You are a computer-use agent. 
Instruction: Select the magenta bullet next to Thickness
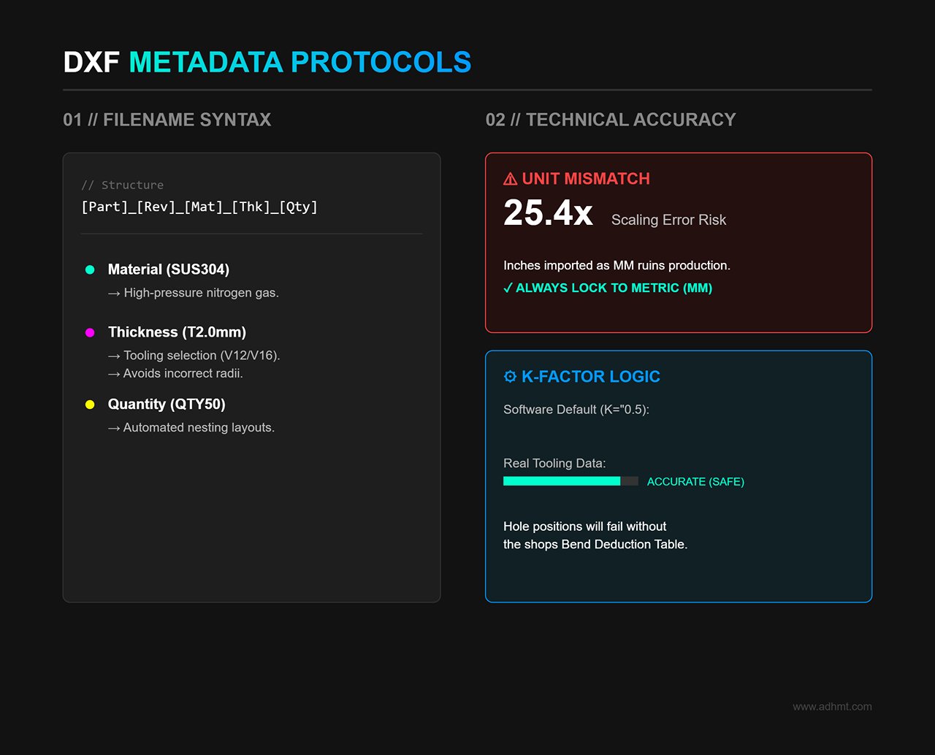(90, 332)
